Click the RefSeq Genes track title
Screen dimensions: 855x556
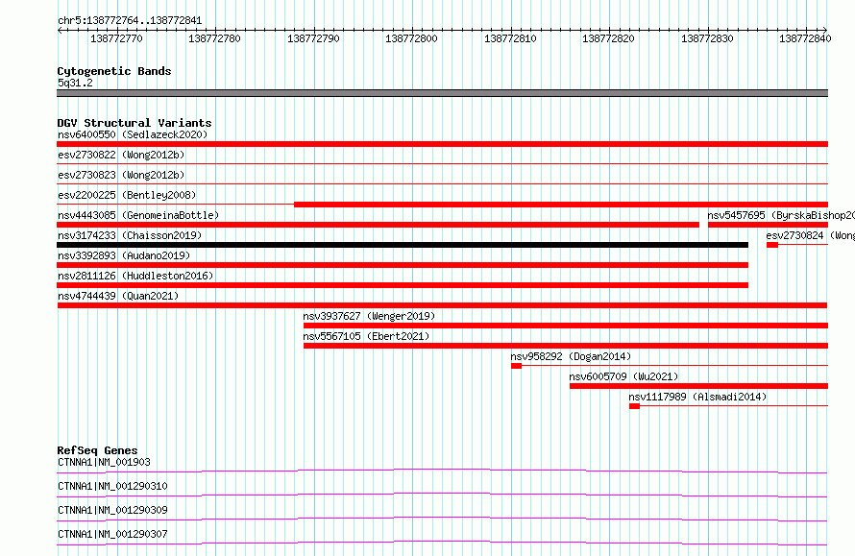pyautogui.click(x=97, y=450)
